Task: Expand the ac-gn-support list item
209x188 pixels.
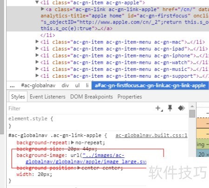Action: 37,75
